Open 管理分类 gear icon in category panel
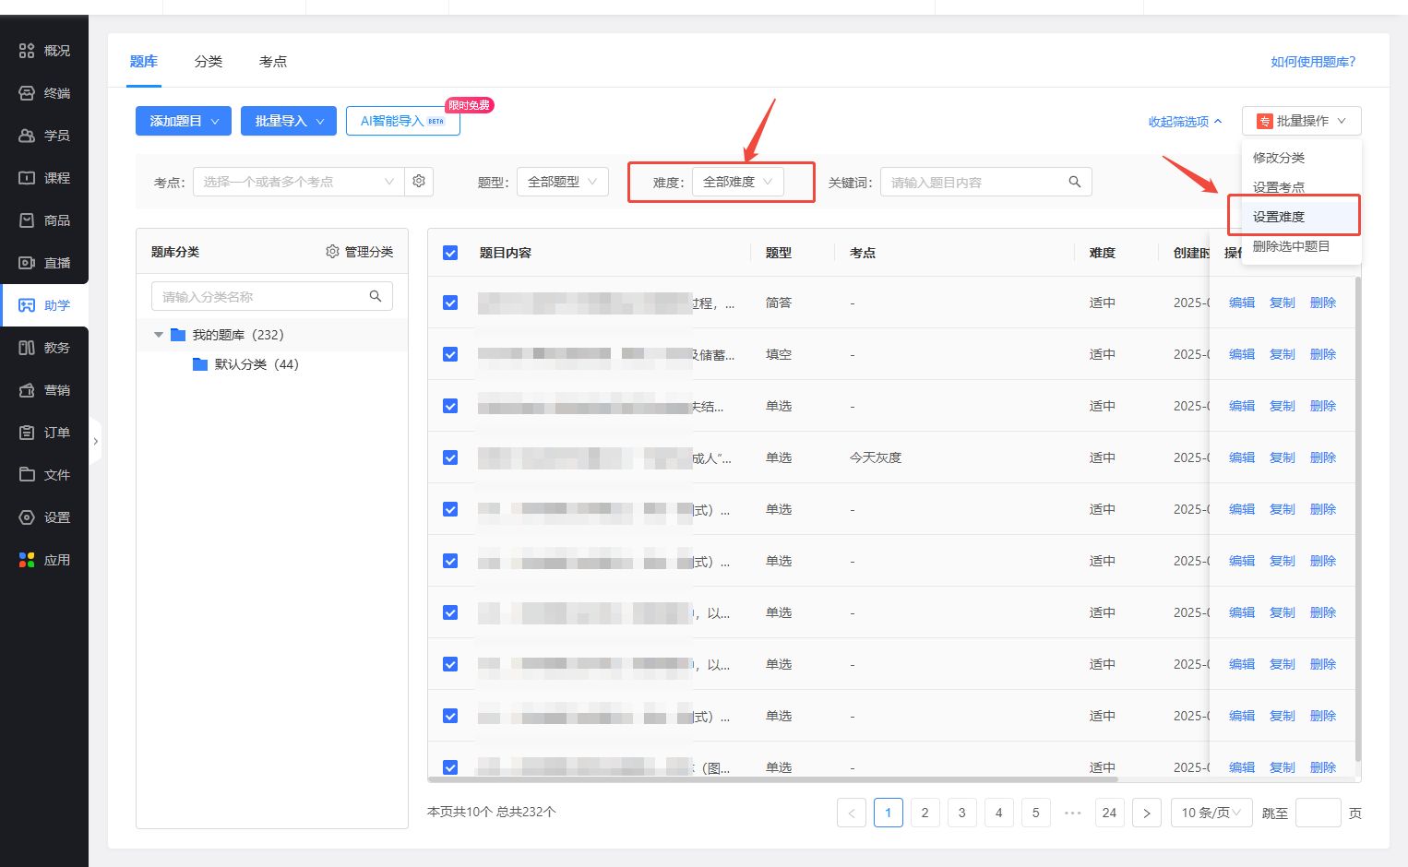 [332, 252]
